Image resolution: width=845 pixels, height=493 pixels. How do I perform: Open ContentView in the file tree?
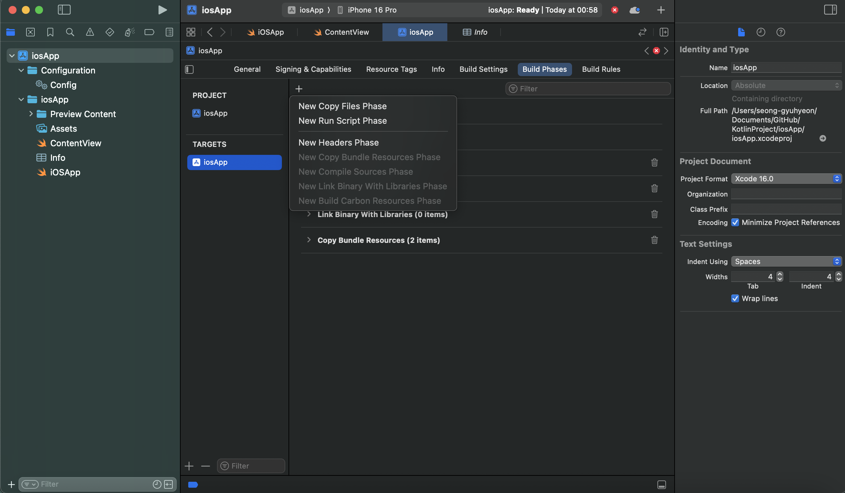tap(75, 143)
